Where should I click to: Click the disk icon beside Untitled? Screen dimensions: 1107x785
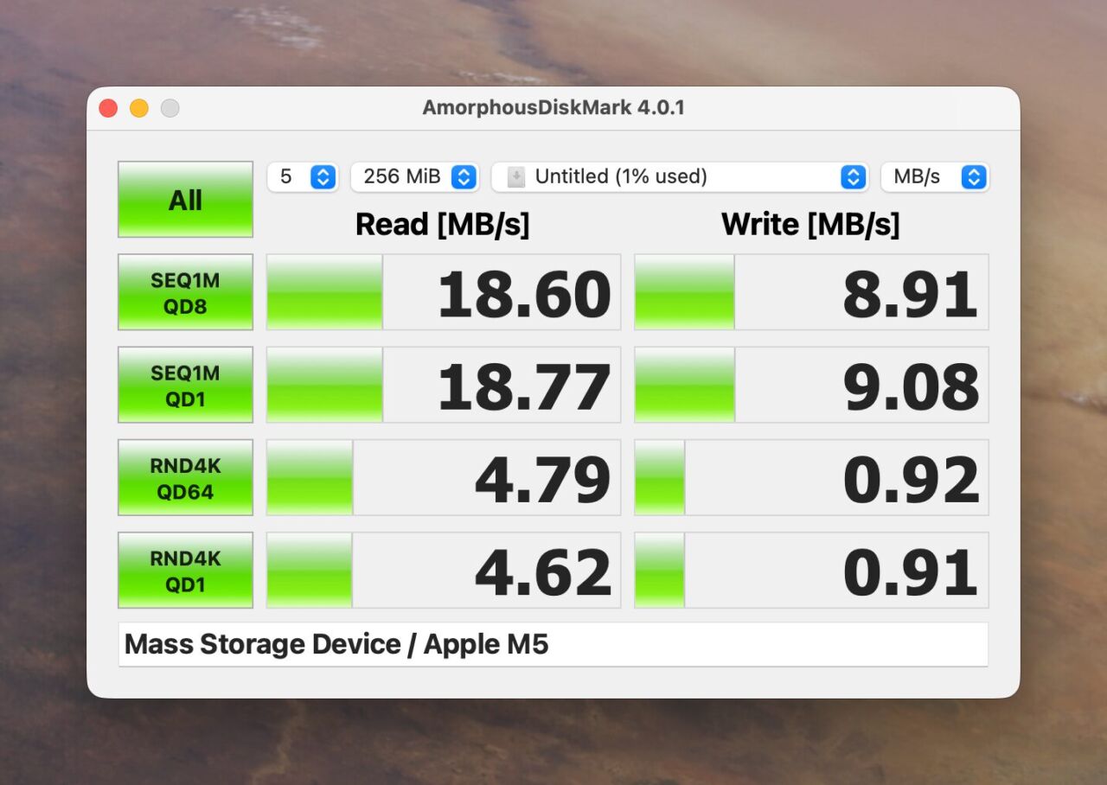pos(515,177)
